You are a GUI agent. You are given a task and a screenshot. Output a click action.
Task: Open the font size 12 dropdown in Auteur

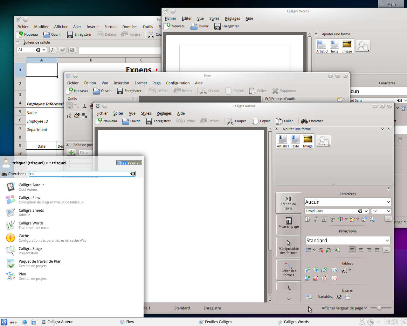(x=381, y=211)
